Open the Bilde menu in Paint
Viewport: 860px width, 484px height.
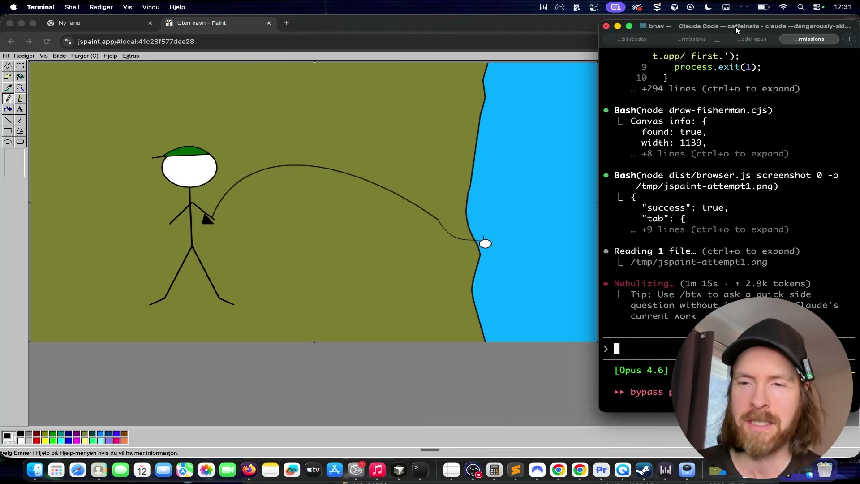(x=59, y=56)
